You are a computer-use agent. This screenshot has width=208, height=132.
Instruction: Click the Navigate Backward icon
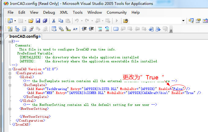tap(98, 21)
